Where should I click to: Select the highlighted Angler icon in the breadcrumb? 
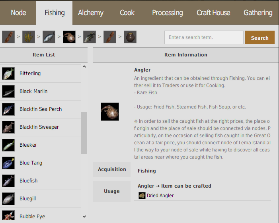pyautogui.click(x=69, y=37)
